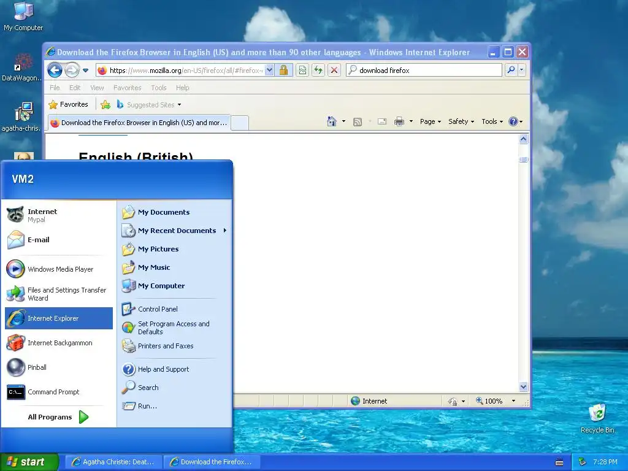Open the Tools command bar dropdown

pos(492,121)
